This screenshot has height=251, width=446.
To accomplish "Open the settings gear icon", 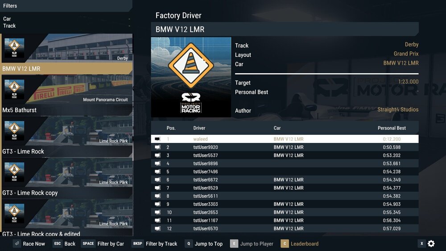I will 431,243.
